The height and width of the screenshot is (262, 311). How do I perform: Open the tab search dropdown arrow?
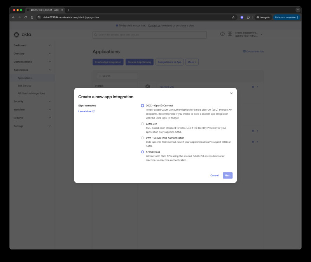click(298, 10)
